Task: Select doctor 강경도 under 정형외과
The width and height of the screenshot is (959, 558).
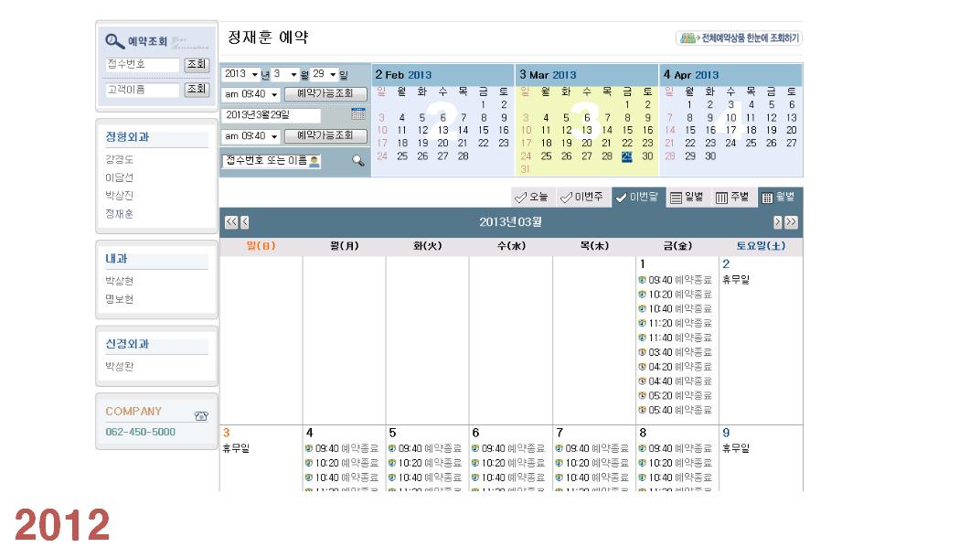Action: coord(120,159)
